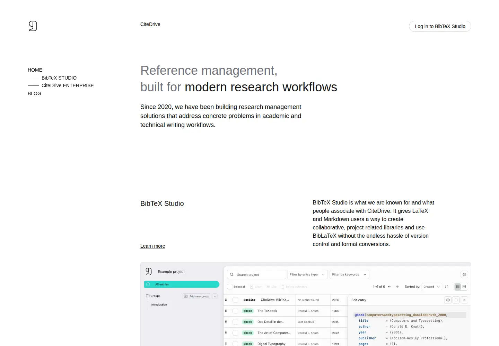Check the CiteDrive: BibTeX online entry checkbox
The height and width of the screenshot is (346, 499).
click(235, 300)
